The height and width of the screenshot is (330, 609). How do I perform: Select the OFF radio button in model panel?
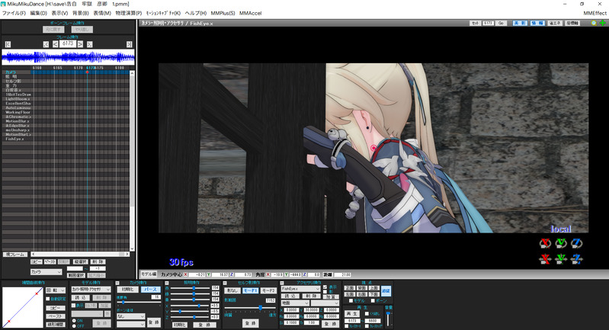click(x=74, y=326)
